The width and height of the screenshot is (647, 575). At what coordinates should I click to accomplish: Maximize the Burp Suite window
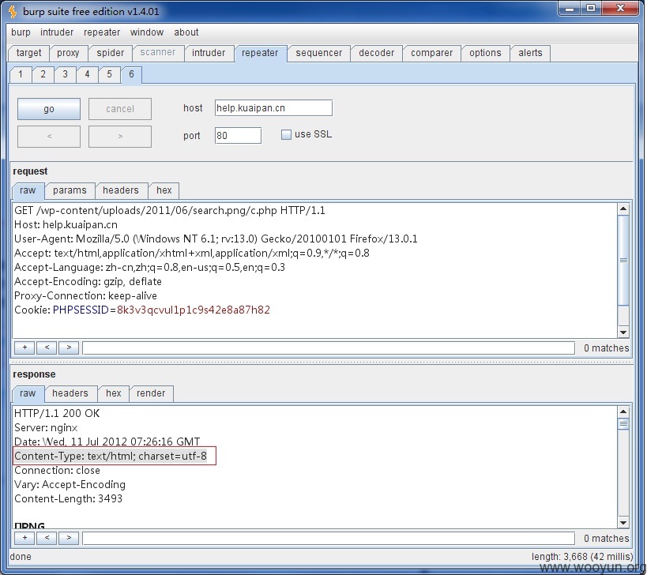[x=591, y=8]
